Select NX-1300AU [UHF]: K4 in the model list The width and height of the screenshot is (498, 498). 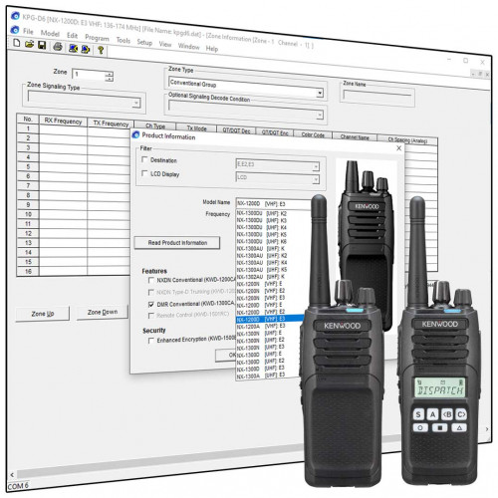(x=262, y=263)
